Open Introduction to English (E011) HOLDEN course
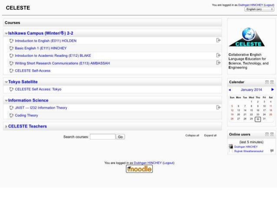The width and height of the screenshot is (277, 208). click(46, 41)
